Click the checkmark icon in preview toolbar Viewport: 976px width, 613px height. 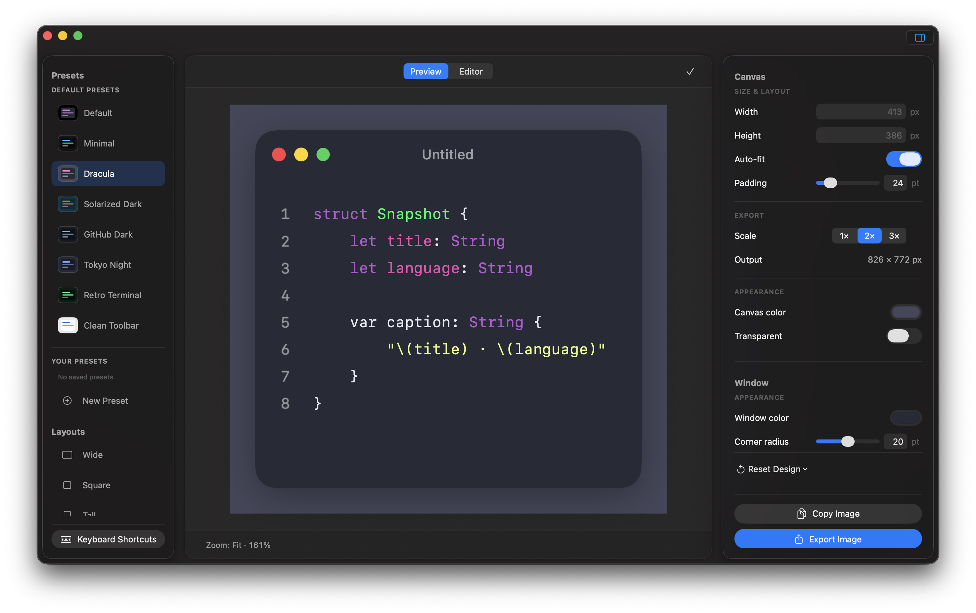pos(690,71)
